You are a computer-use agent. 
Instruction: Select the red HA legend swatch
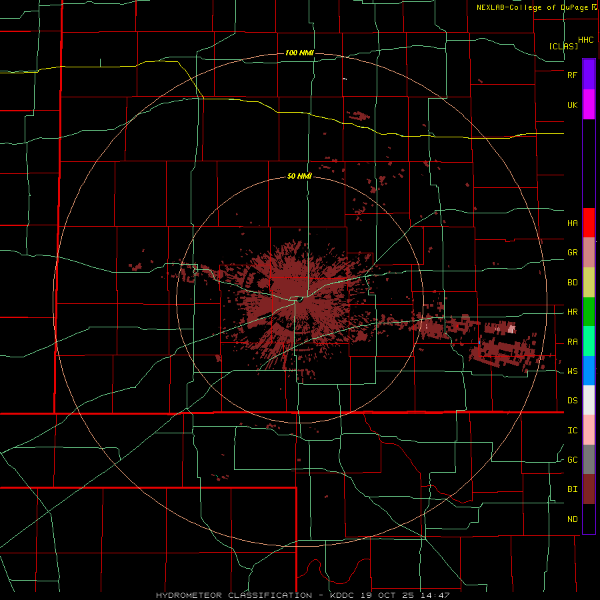coord(589,223)
